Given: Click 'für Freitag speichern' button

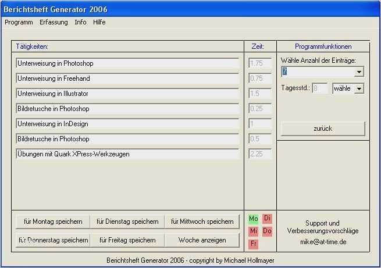Looking at the screenshot, I should tap(127, 240).
